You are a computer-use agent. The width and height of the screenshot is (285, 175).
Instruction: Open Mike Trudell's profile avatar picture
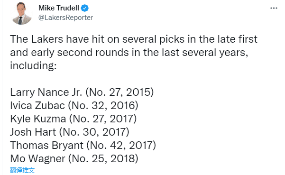coord(22,13)
